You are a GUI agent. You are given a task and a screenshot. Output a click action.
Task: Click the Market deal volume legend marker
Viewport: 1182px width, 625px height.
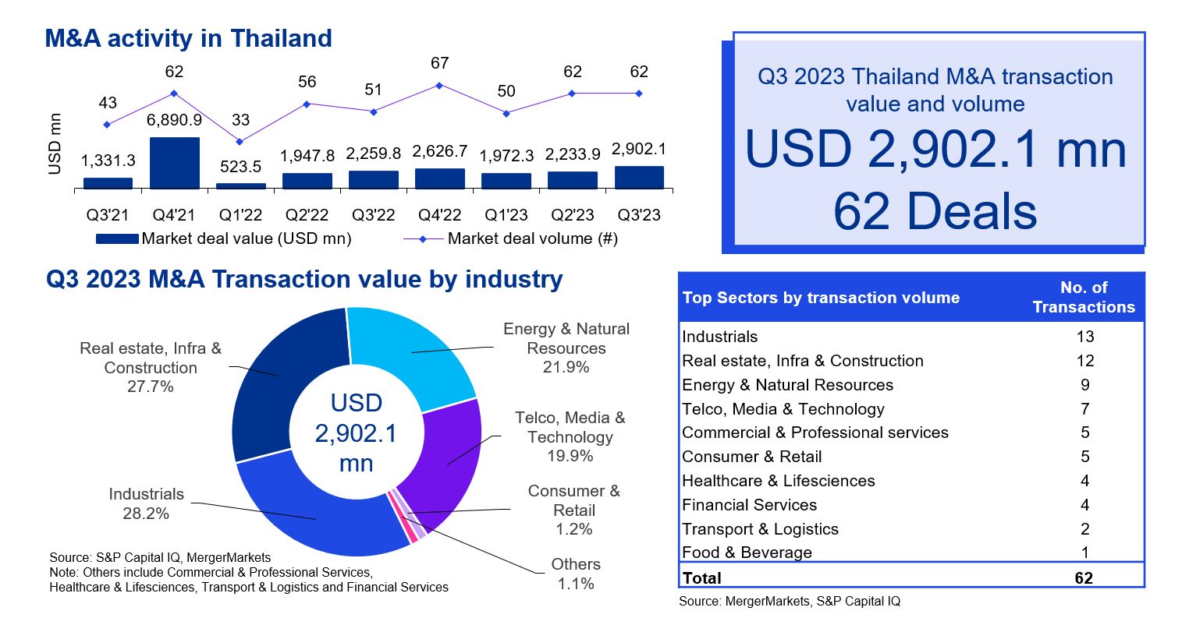[423, 239]
